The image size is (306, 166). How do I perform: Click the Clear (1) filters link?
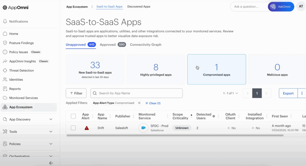pos(153,103)
